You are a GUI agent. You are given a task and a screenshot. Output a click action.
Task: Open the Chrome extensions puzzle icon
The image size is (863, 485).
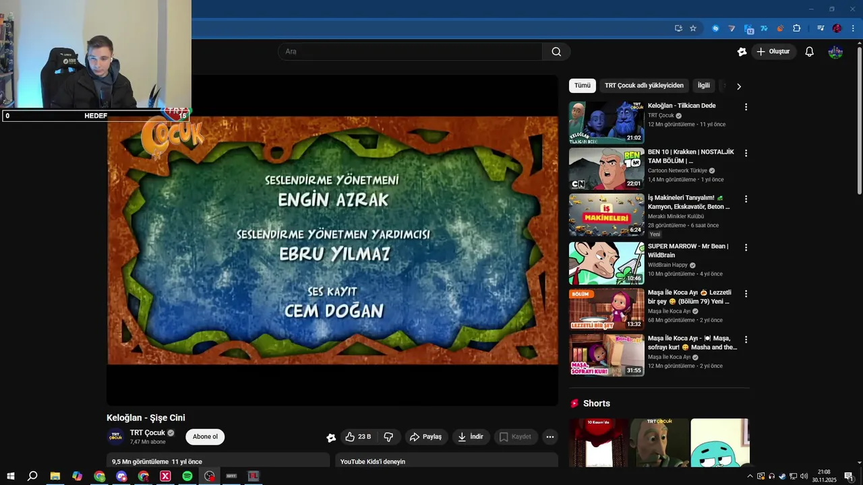pos(796,28)
